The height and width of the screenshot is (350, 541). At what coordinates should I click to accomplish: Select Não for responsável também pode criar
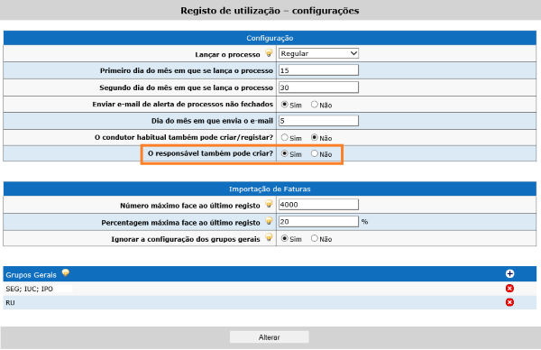point(315,153)
